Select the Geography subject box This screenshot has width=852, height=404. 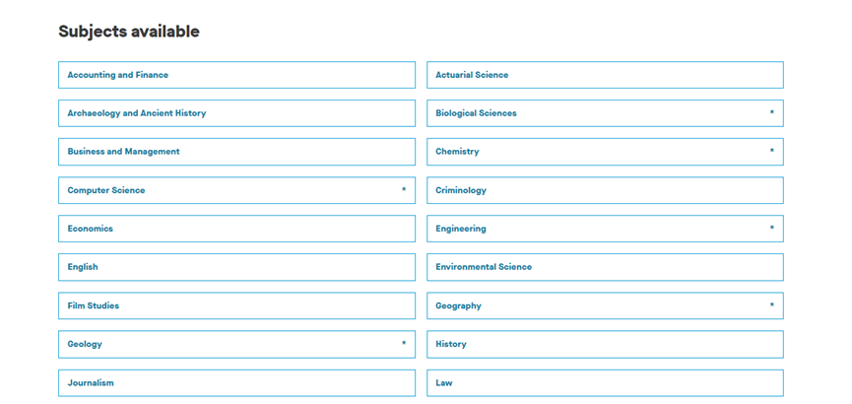(605, 305)
